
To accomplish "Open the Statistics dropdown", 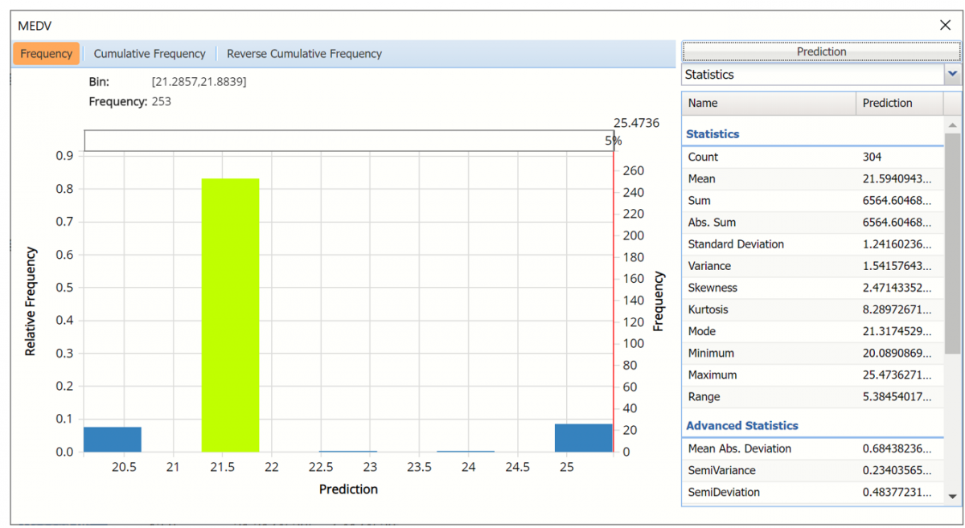I will (x=812, y=75).
